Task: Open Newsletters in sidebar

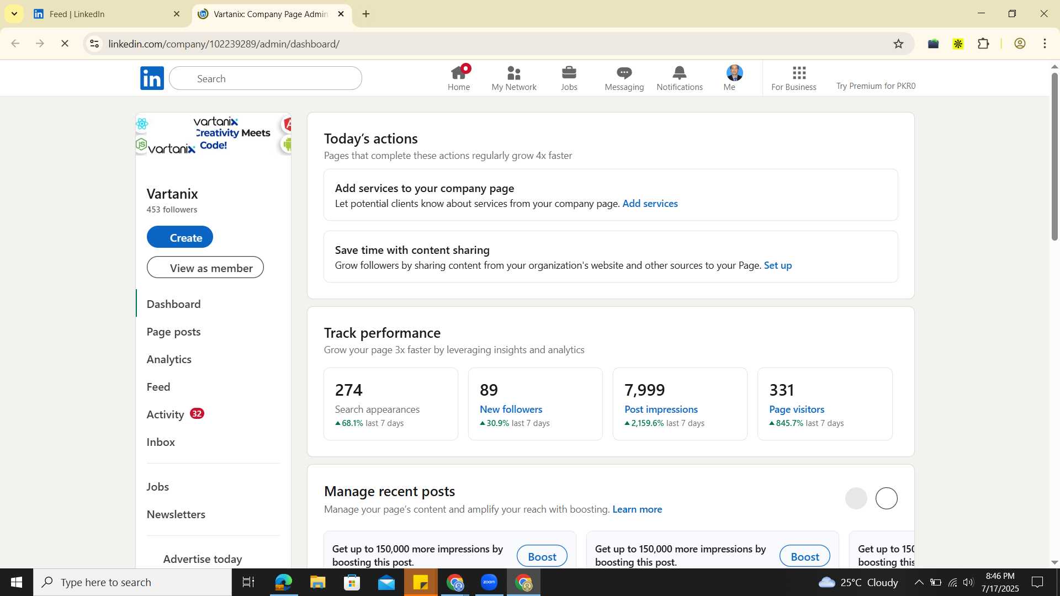Action: (176, 514)
